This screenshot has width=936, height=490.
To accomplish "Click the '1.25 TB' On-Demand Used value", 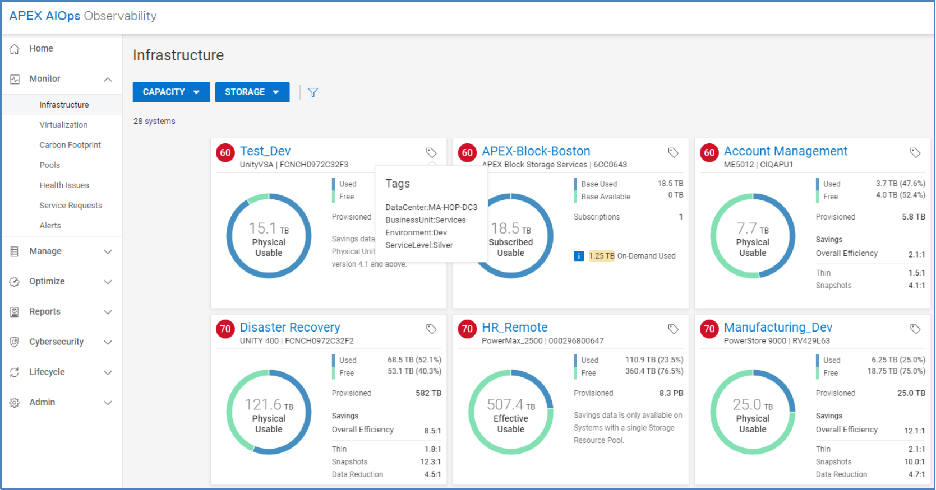I will [602, 256].
